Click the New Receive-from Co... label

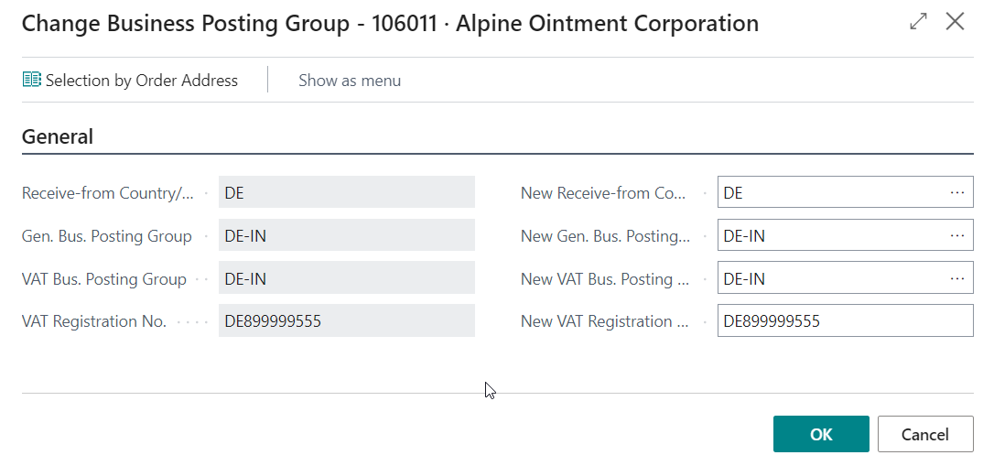click(x=605, y=193)
